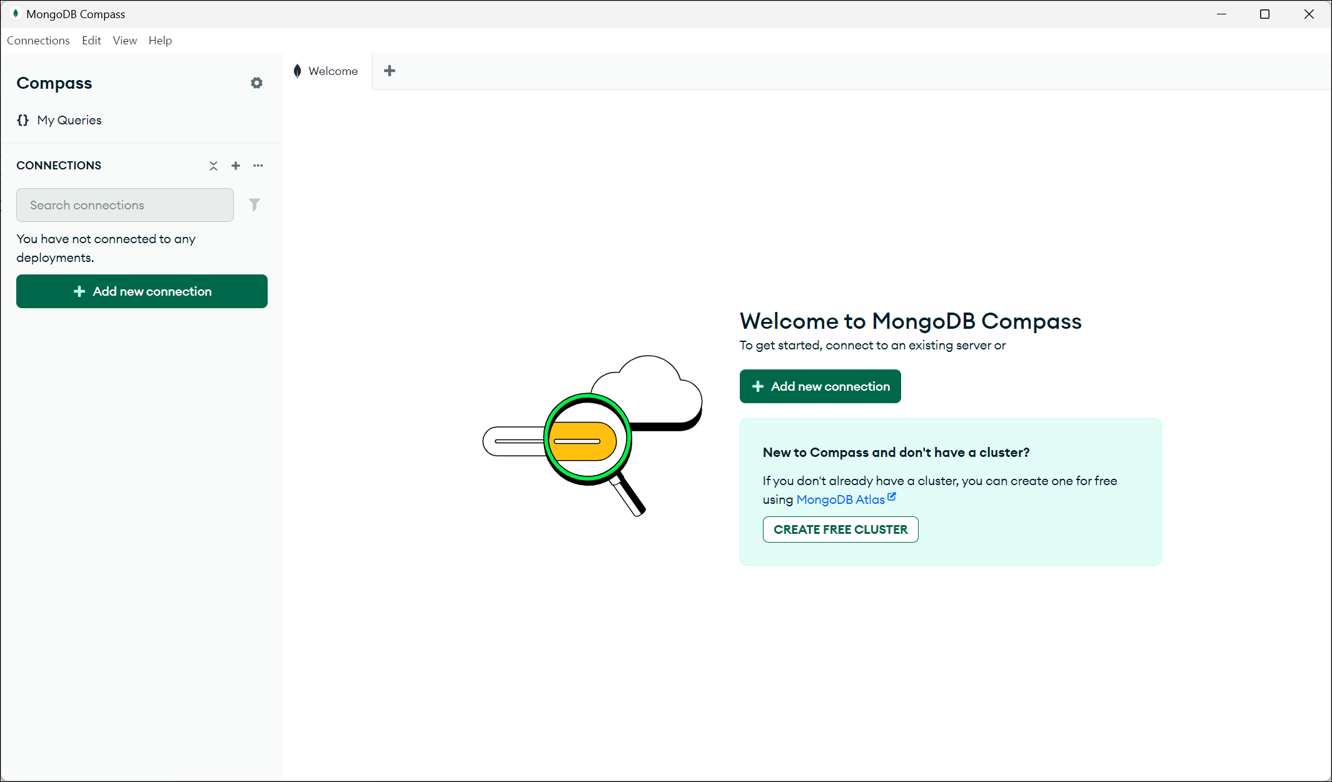Follow the MongoDB Atlas link
Screen dimensions: 1332x782
coord(840,499)
